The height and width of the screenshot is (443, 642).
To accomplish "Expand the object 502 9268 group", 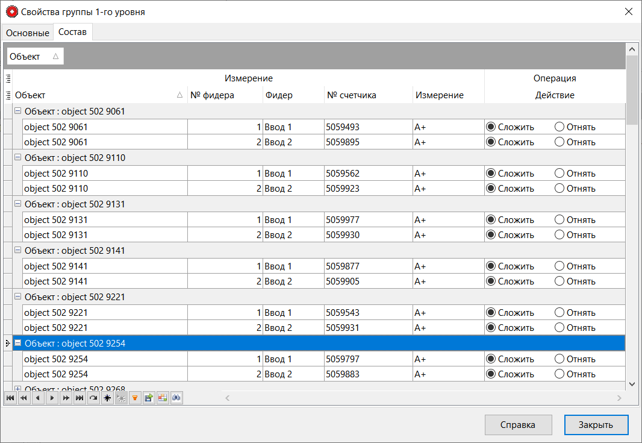I will [x=18, y=389].
